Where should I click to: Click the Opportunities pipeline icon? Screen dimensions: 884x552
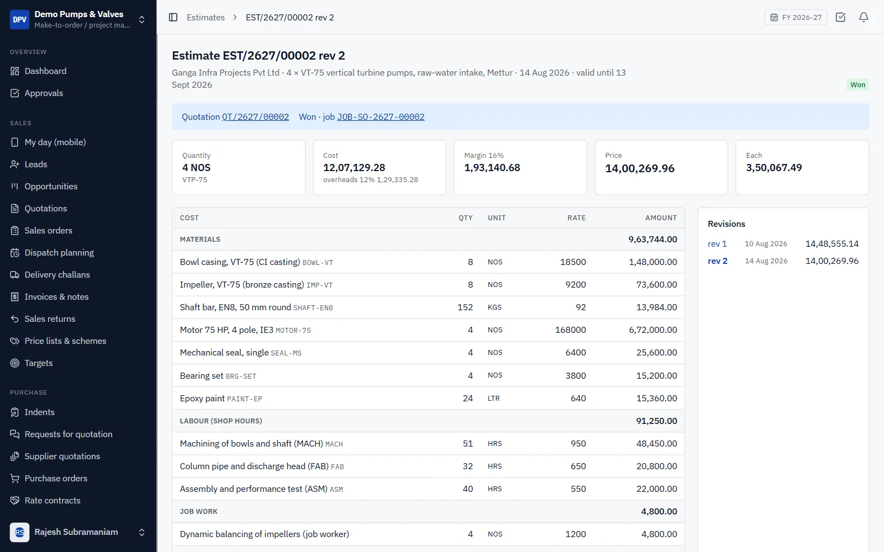15,187
